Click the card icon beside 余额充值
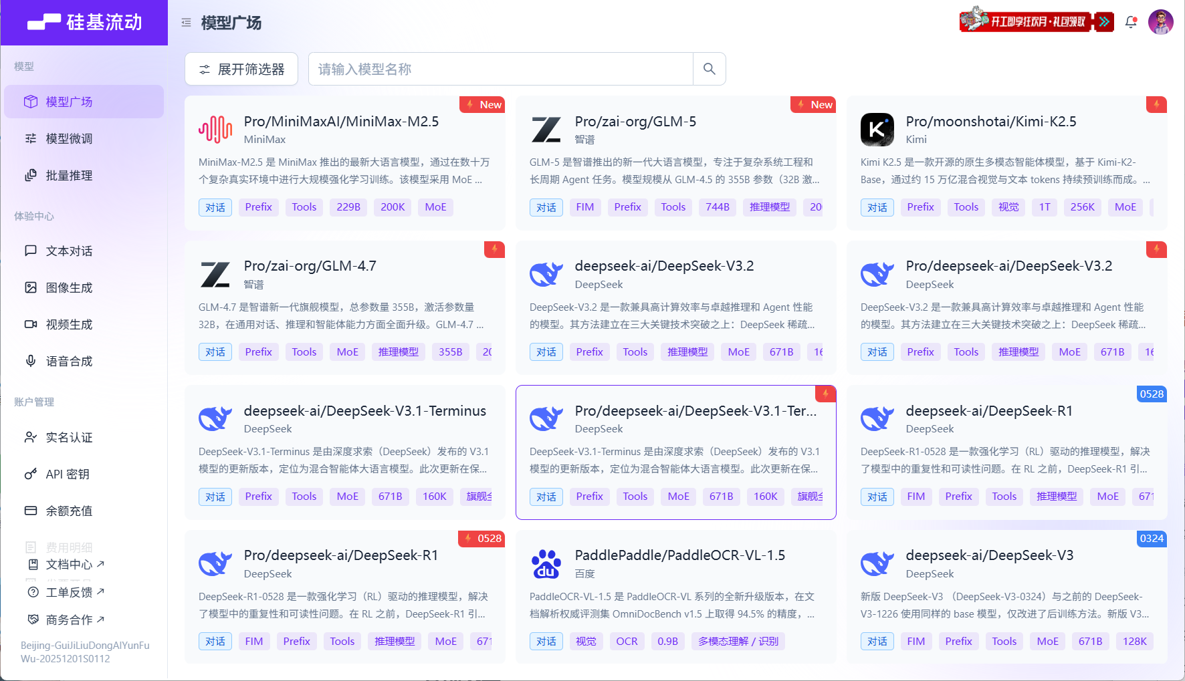The image size is (1185, 681). tap(31, 511)
